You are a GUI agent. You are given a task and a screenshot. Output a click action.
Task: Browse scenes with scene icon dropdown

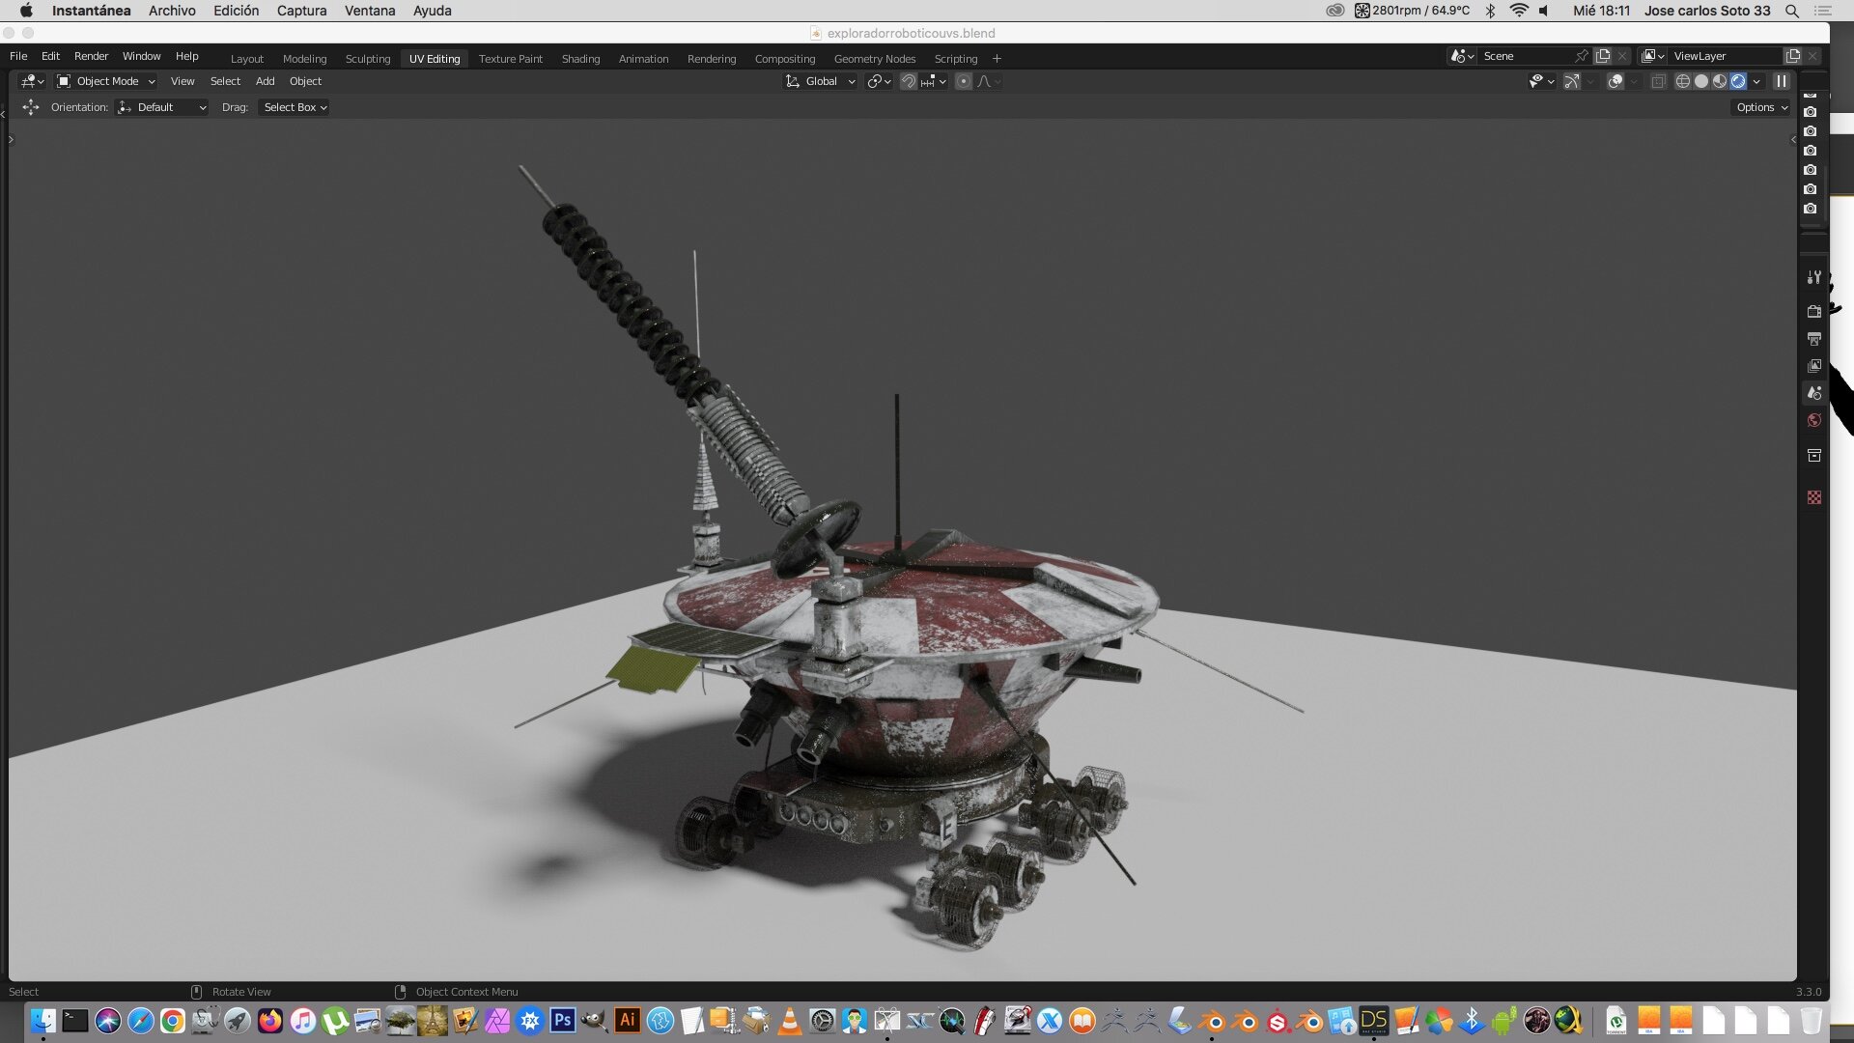coord(1462,56)
